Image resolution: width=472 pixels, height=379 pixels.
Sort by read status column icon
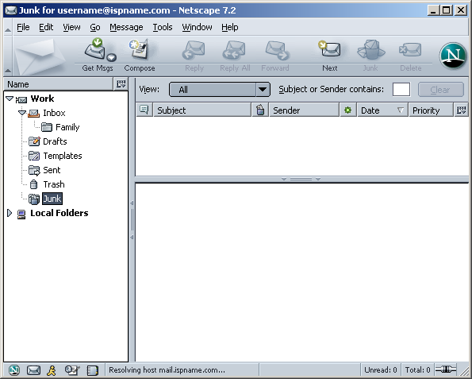click(x=347, y=110)
